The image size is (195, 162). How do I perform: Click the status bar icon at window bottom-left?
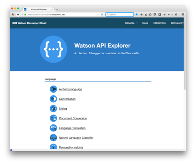11,150
